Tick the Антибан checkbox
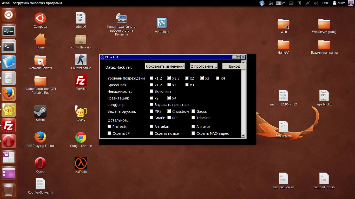This screenshot has height=199, width=355. (152, 126)
